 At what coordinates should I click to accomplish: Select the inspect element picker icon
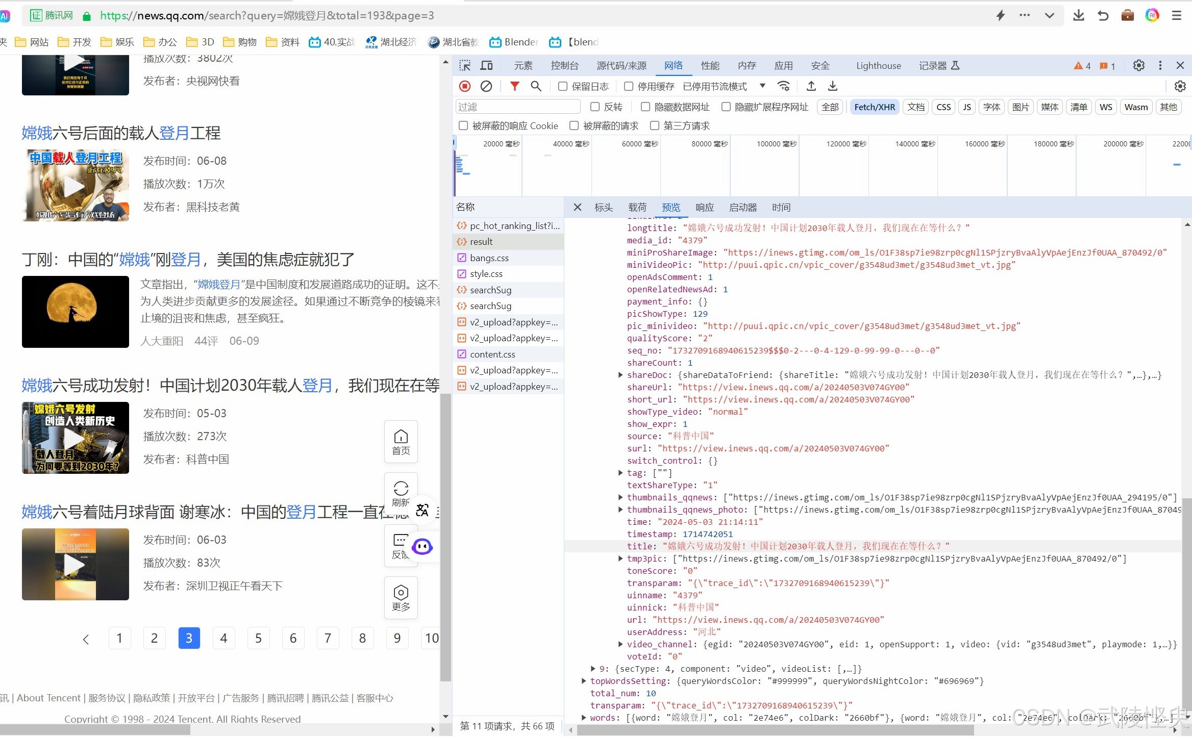pos(464,65)
